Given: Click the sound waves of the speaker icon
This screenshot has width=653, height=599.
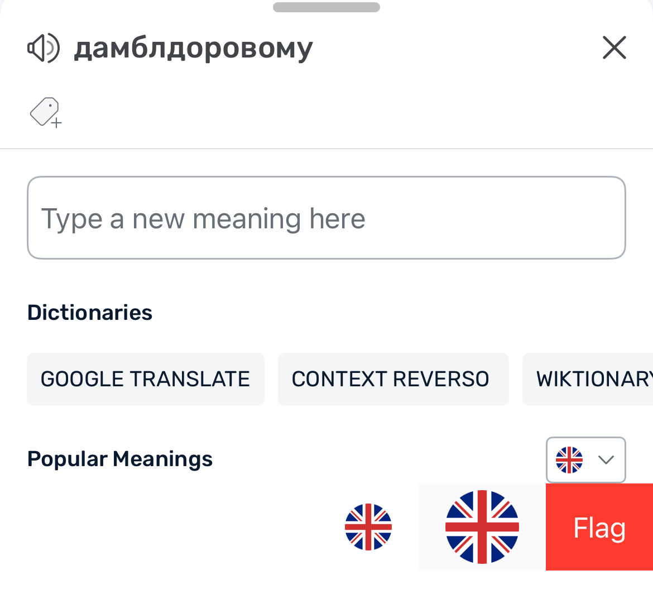Looking at the screenshot, I should [53, 48].
